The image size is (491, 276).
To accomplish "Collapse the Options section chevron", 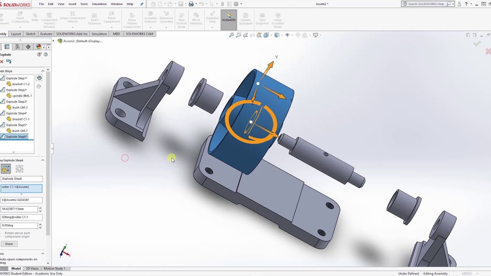I will point(43,253).
